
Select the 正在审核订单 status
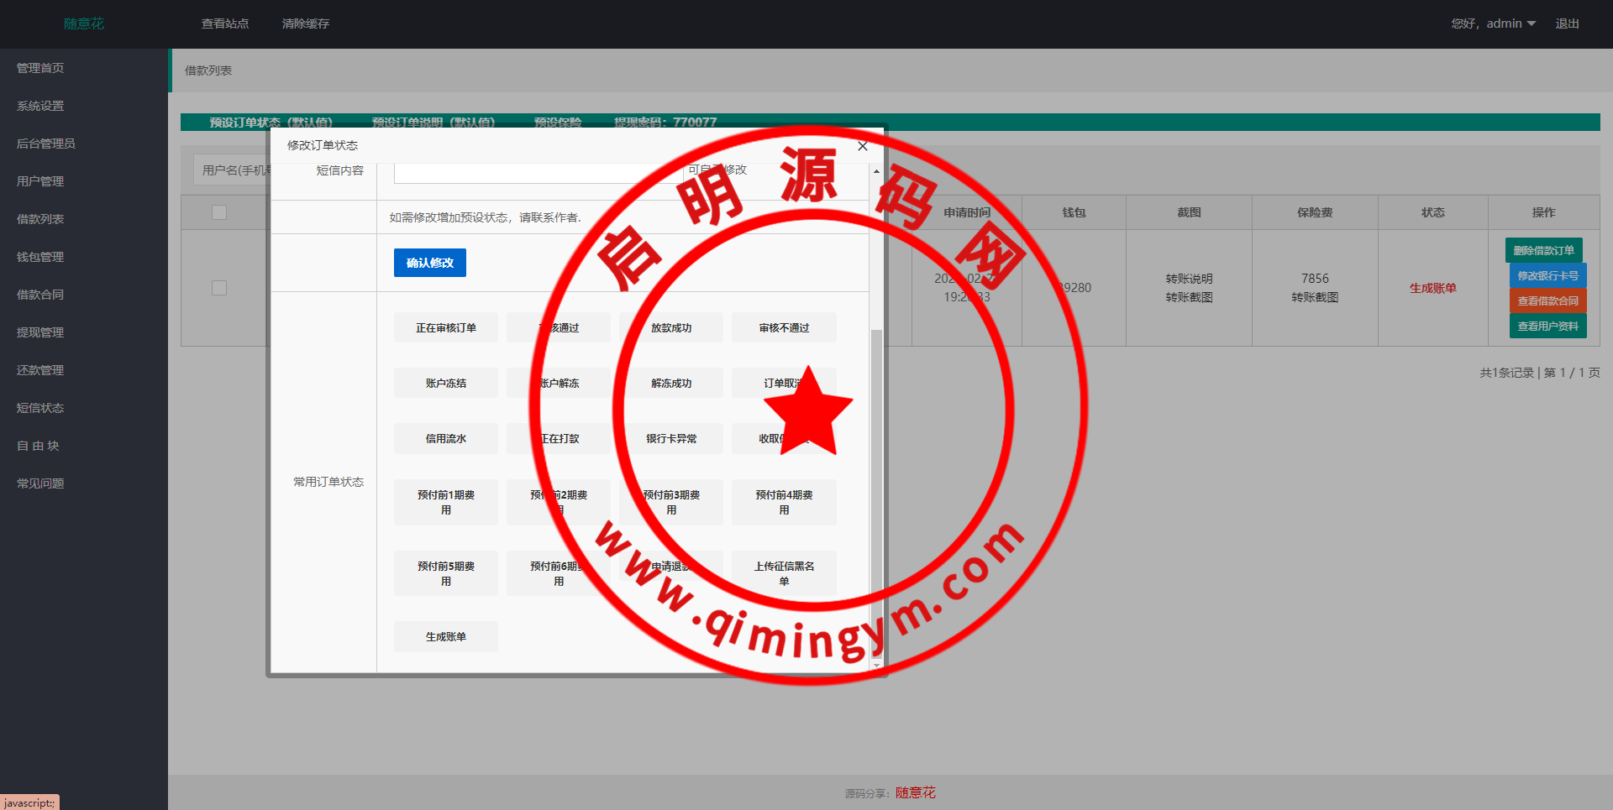pyautogui.click(x=445, y=328)
